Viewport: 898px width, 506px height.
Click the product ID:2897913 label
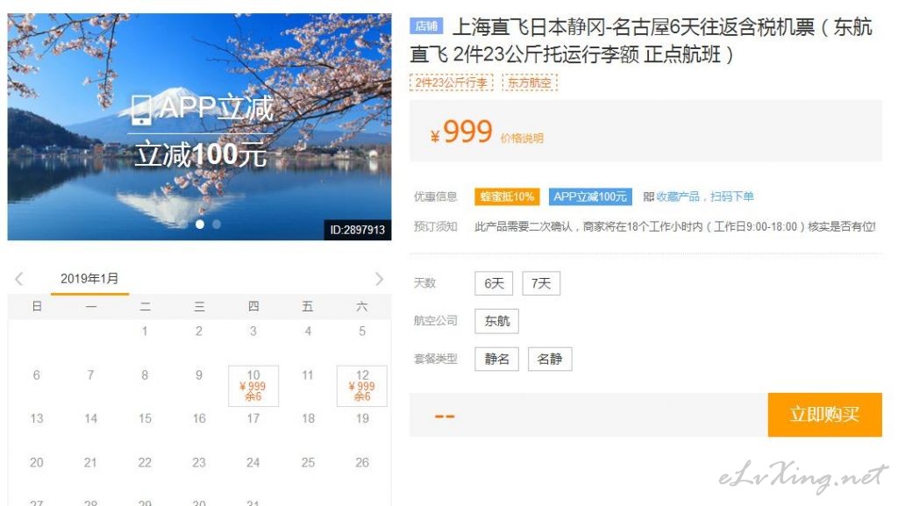point(358,230)
